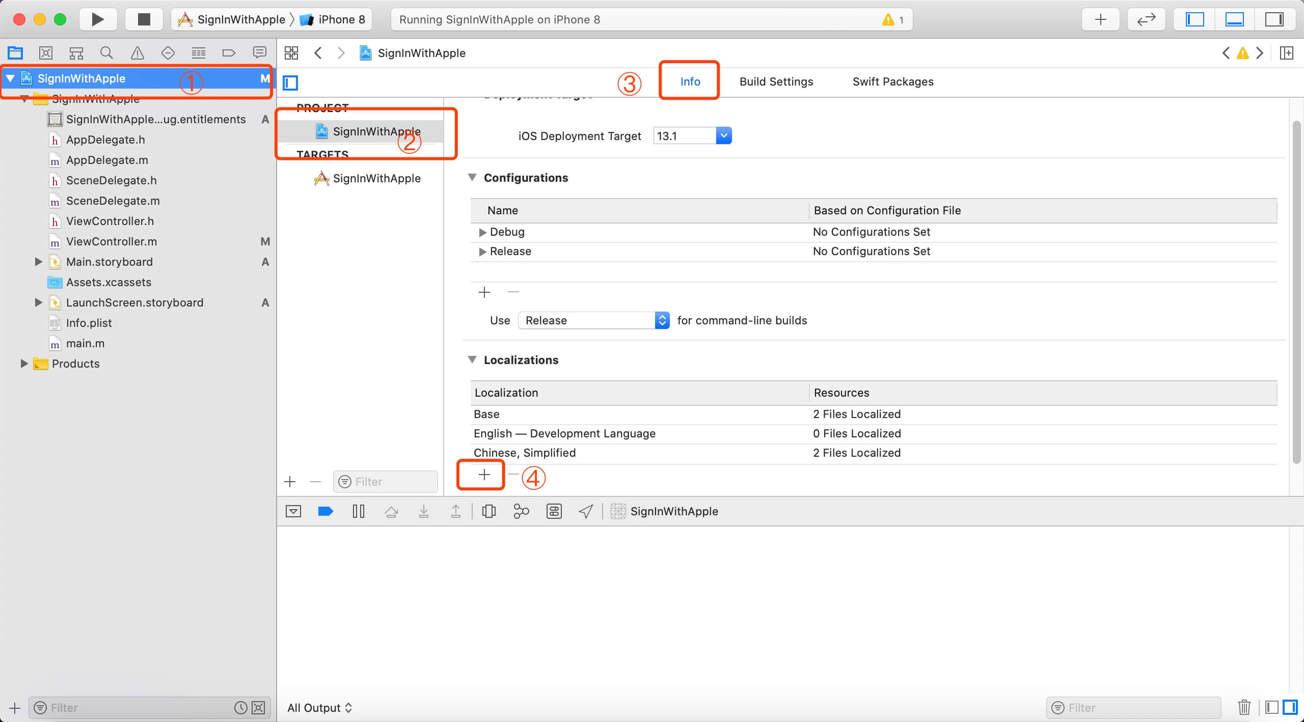The height and width of the screenshot is (722, 1304).
Task: Expand LaunchScreen.storyboard in navigator
Action: pos(38,302)
